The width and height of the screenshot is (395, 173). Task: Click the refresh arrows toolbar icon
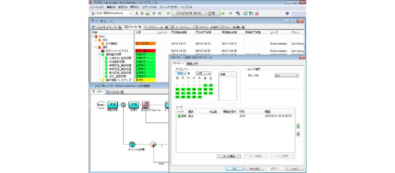point(154,13)
